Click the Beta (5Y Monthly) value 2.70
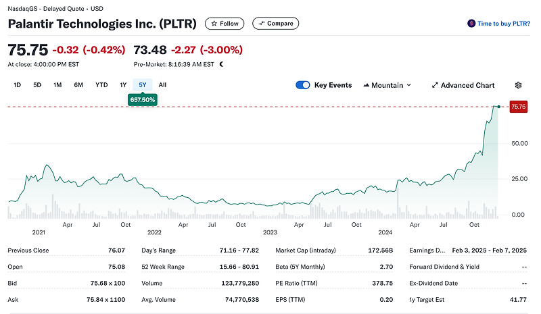The image size is (541, 314). coord(386,267)
